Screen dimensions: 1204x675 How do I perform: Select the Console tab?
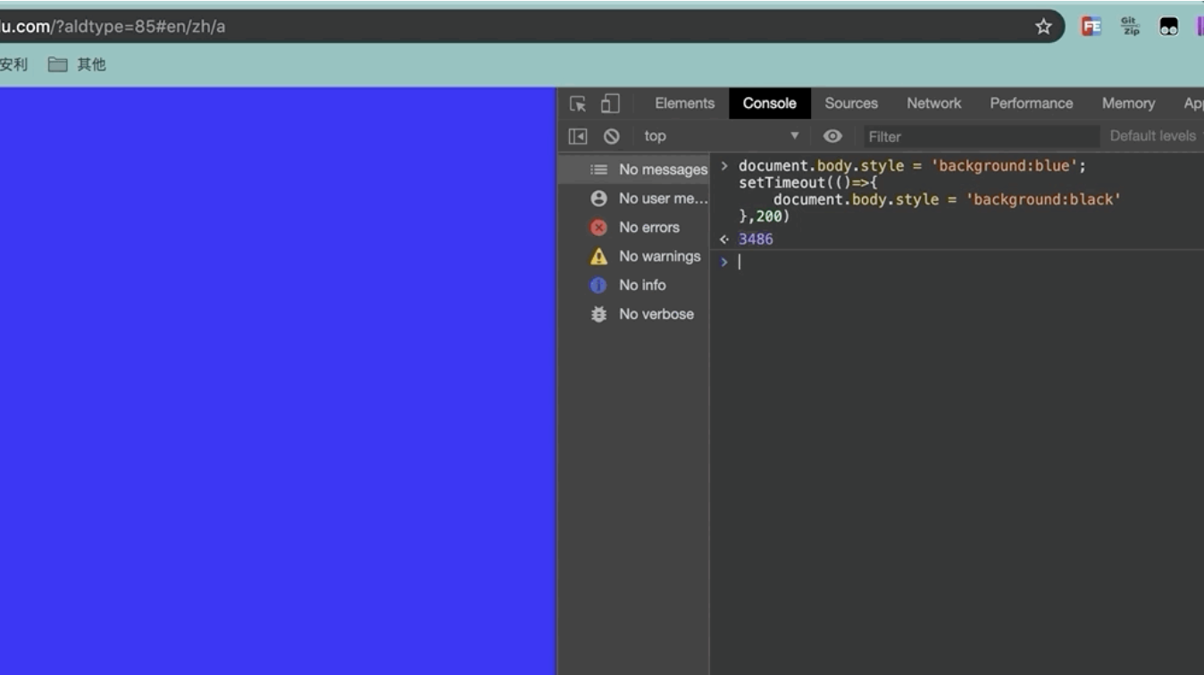click(x=769, y=104)
